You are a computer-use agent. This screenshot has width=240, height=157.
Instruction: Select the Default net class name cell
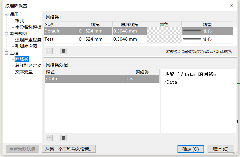pyautogui.click(x=61, y=31)
